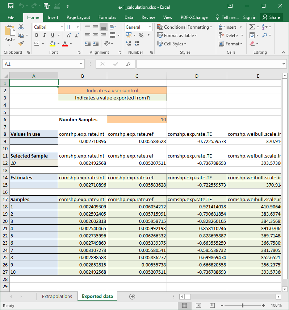The width and height of the screenshot is (289, 310).
Task: Click the Save icon in the title bar
Action: [11, 6]
